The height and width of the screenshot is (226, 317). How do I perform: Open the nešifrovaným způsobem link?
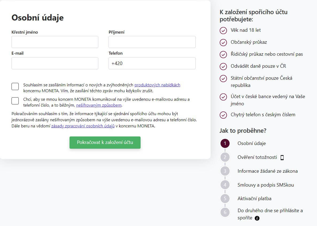coord(99,105)
